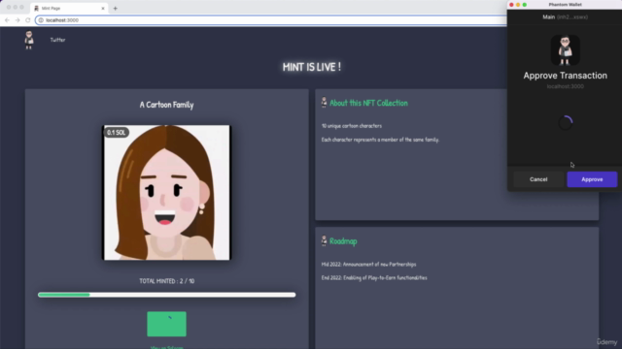
Task: Click the TOTAL MINTED : 2 / 10 text
Action: click(x=166, y=281)
